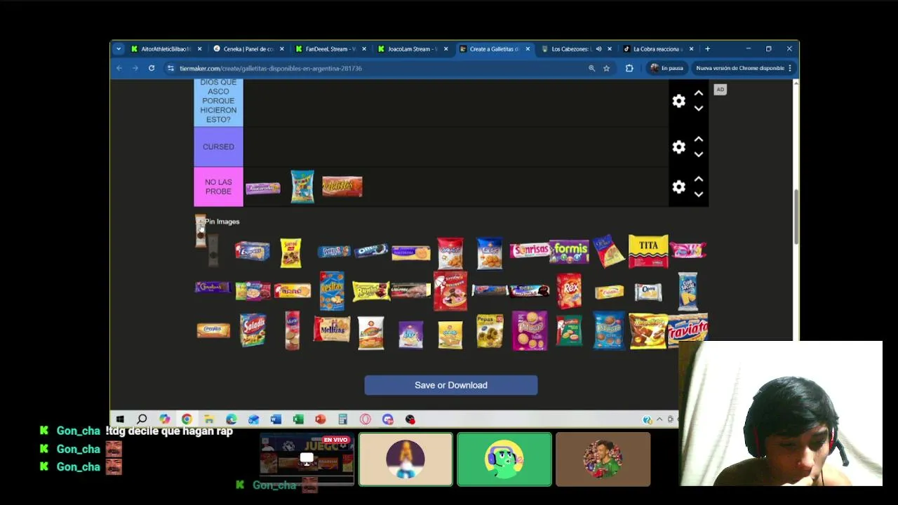This screenshot has width=898, height=505.
Task: Open PowerPoint from the taskbar
Action: 321,419
